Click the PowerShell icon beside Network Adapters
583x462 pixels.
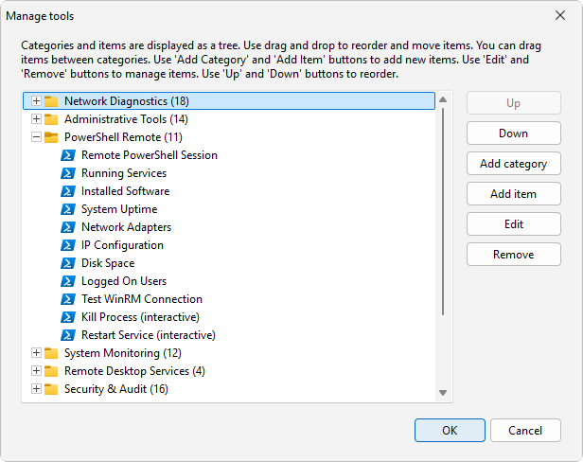[x=68, y=227]
